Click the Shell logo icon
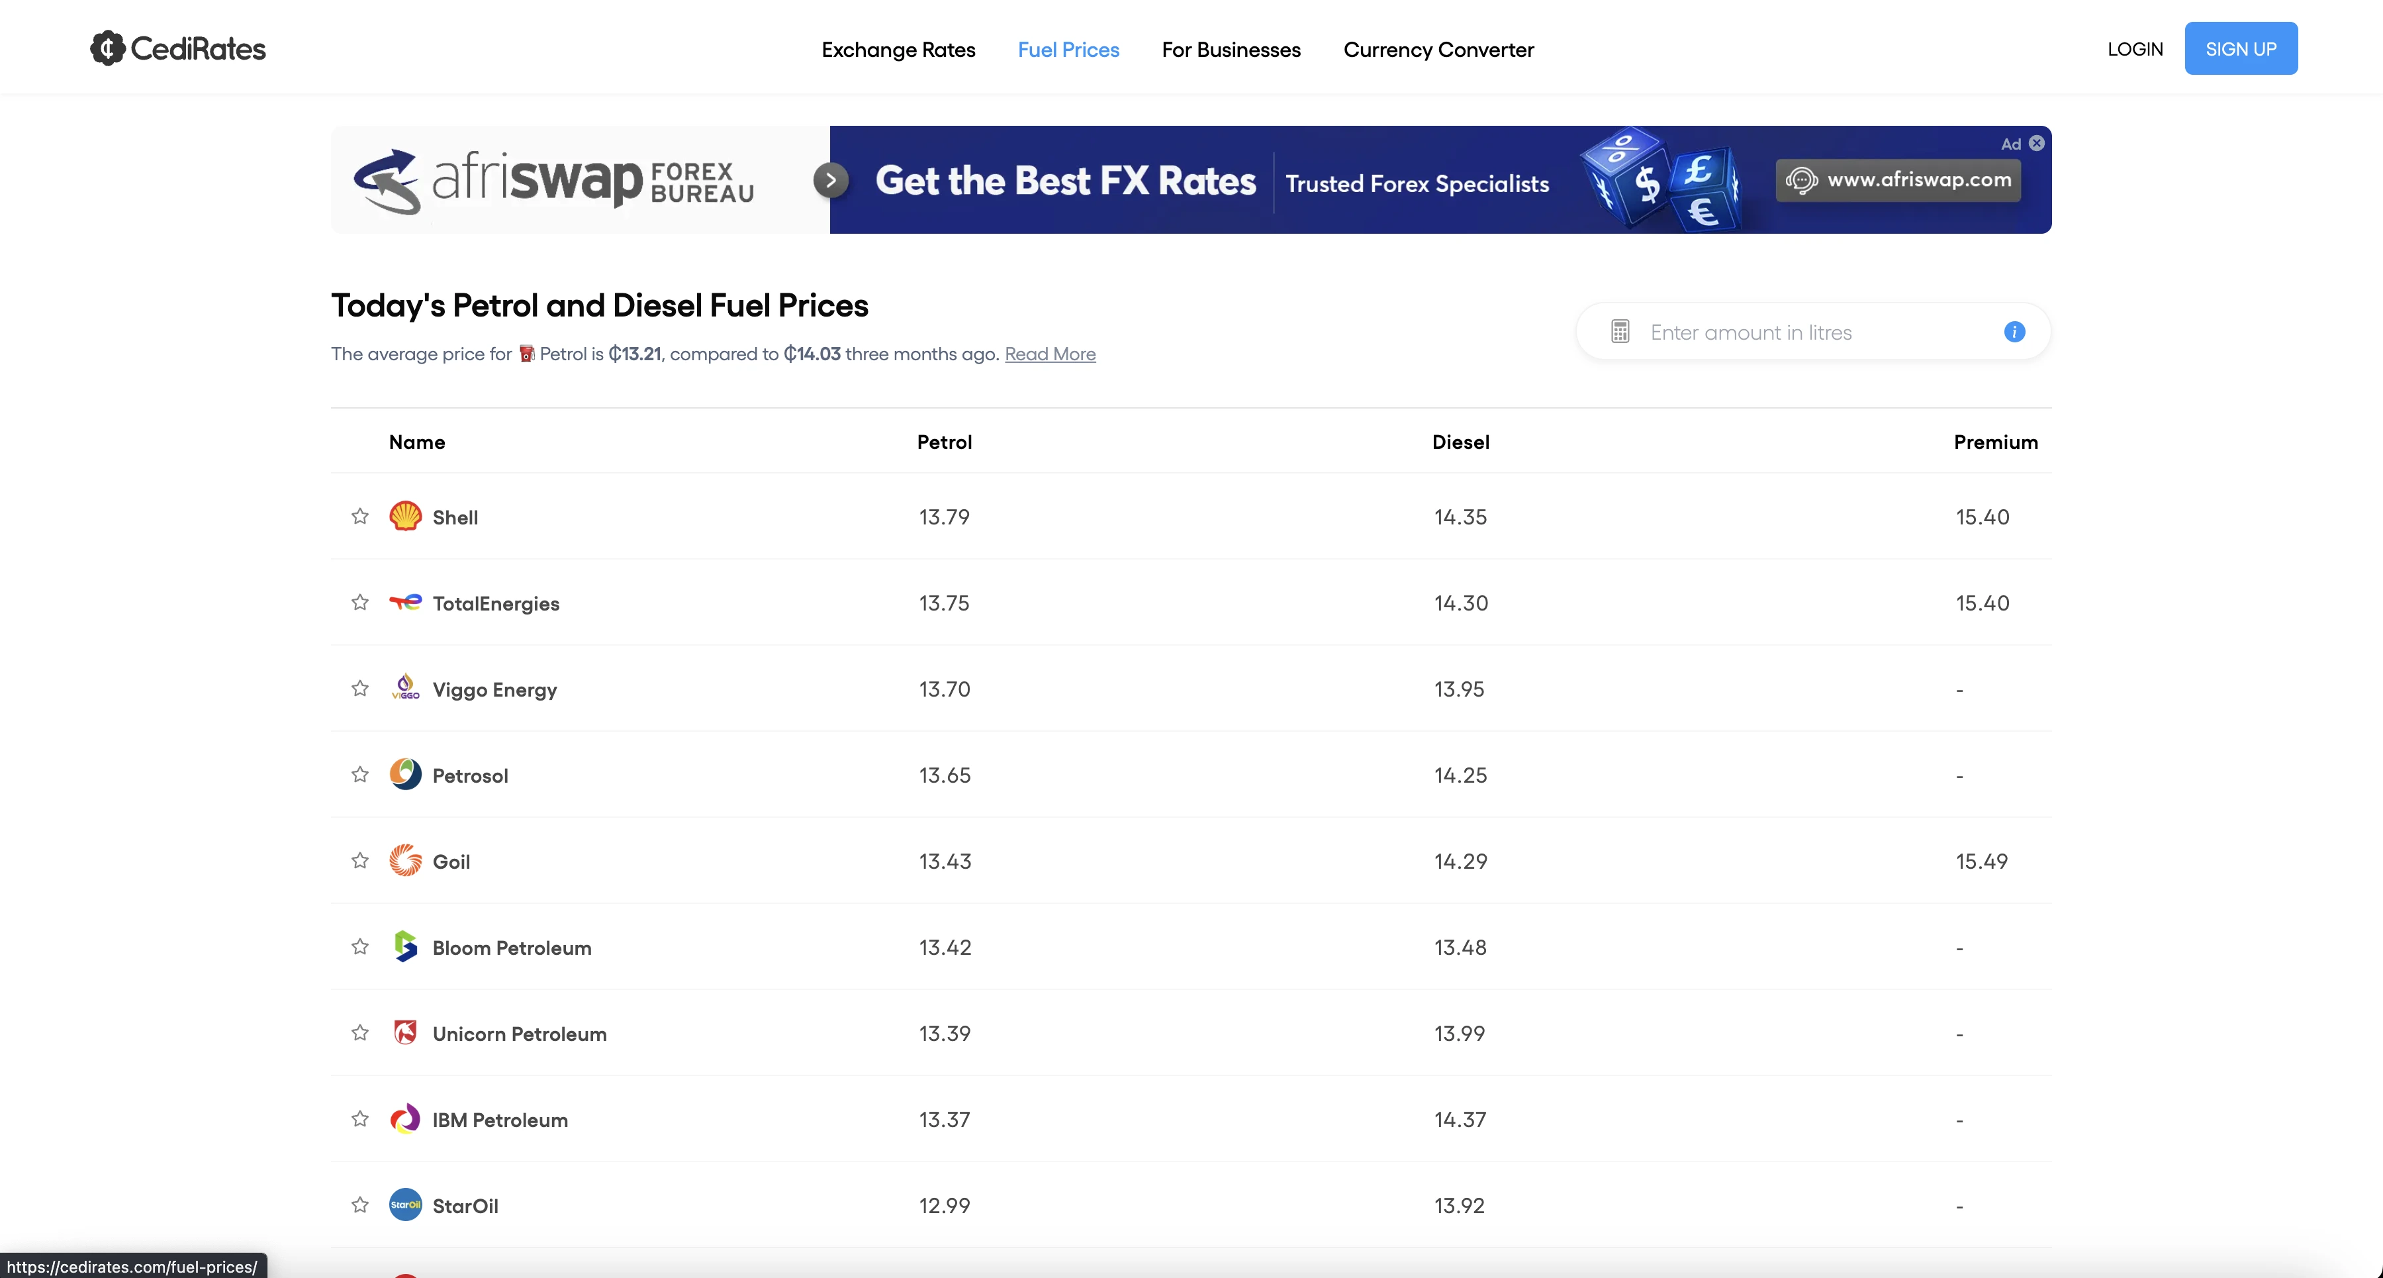Viewport: 2383px width, 1278px height. [x=405, y=516]
